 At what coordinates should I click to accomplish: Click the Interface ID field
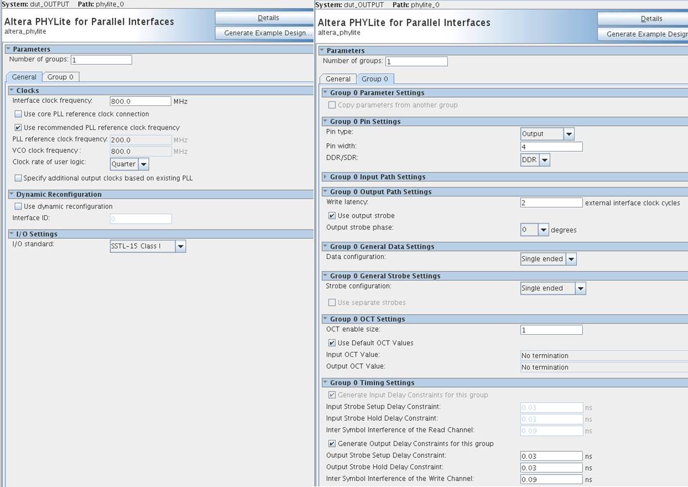[141, 219]
